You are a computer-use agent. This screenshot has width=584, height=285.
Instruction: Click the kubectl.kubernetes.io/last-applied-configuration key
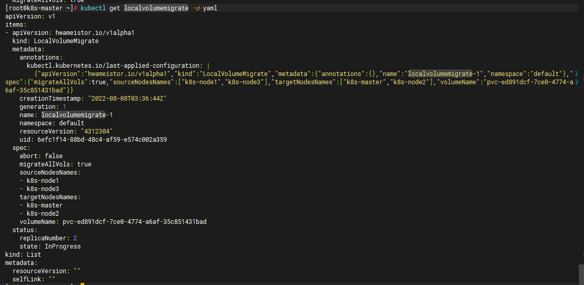[x=115, y=66]
